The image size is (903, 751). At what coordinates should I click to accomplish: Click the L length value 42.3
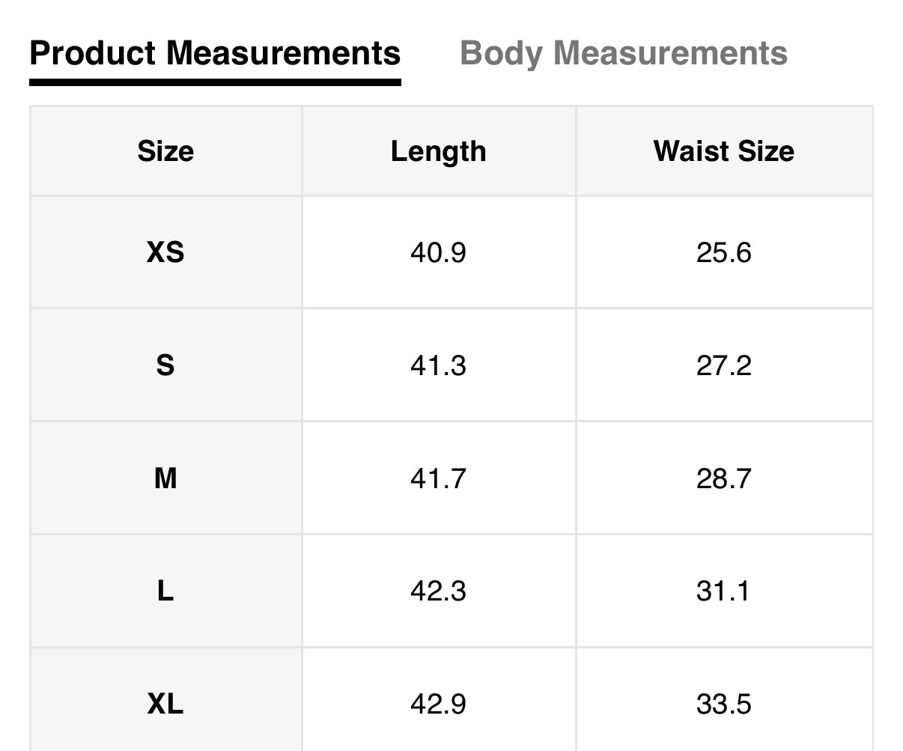(438, 592)
